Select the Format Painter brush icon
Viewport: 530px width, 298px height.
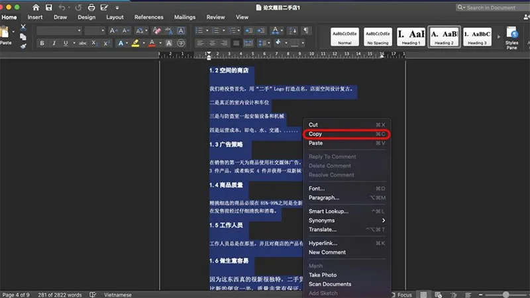pyautogui.click(x=23, y=46)
